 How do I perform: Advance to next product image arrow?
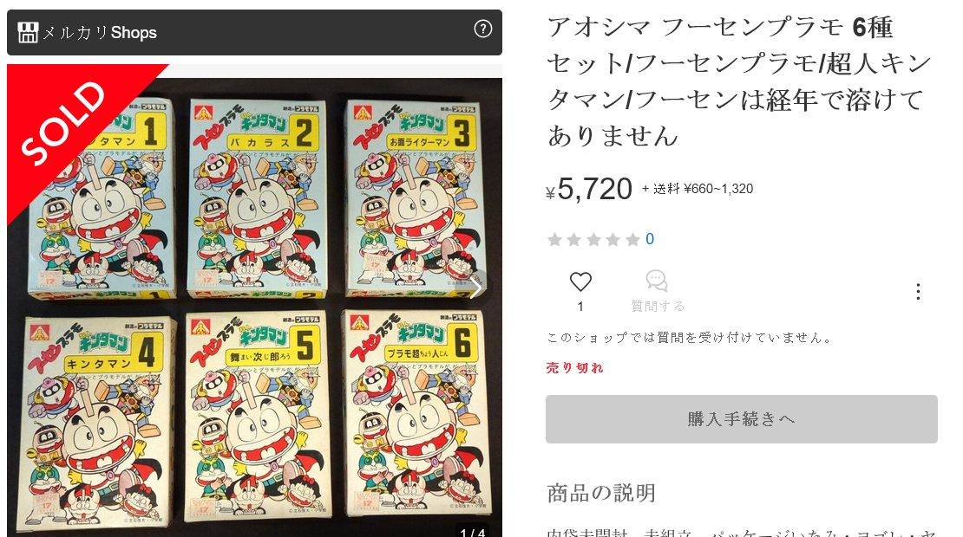[x=476, y=288]
